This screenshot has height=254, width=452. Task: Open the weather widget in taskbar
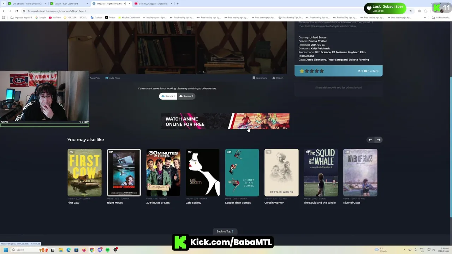tap(381, 250)
